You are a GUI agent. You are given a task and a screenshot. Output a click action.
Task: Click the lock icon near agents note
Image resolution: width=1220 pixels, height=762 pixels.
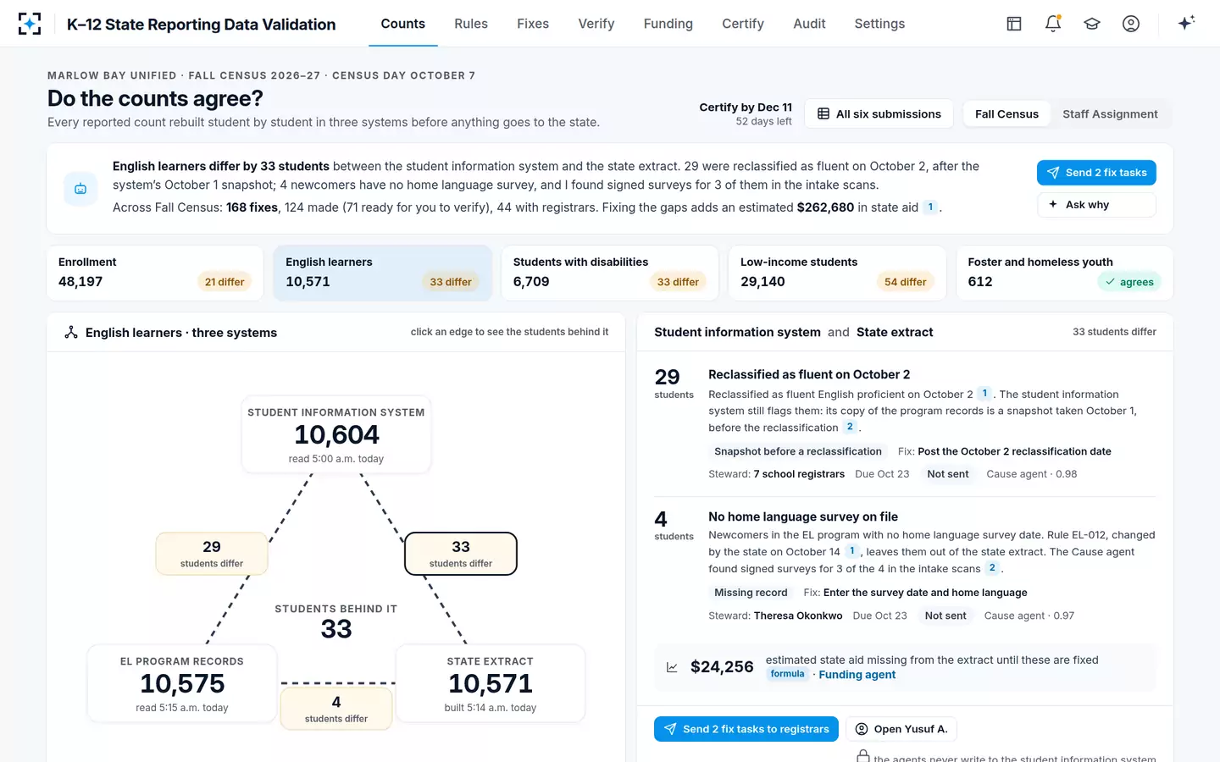[x=862, y=756]
